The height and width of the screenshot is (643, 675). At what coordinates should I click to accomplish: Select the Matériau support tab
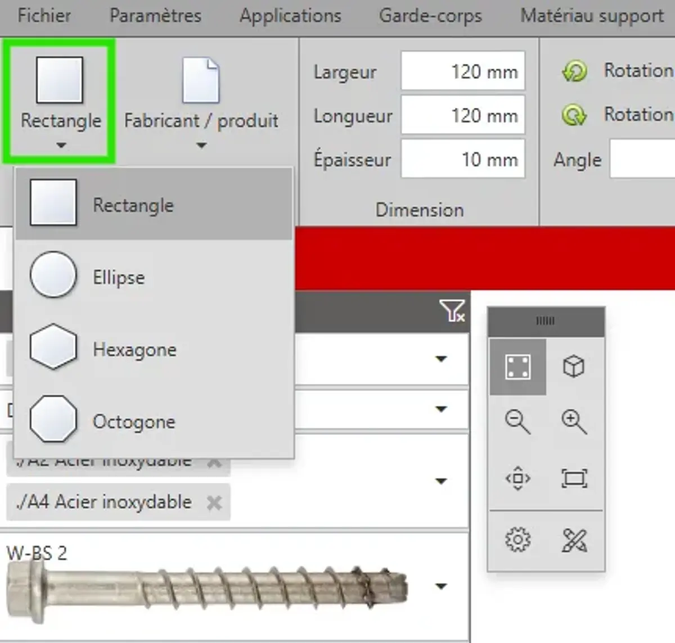(592, 15)
